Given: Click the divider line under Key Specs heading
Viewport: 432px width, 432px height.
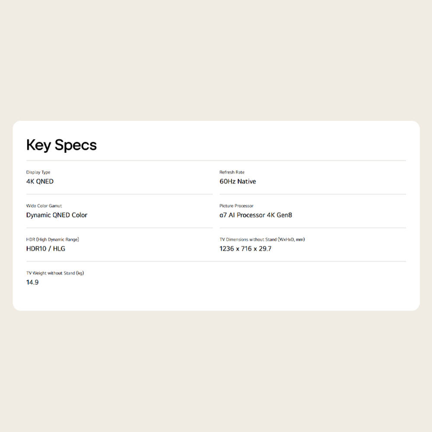Looking at the screenshot, I should point(216,161).
